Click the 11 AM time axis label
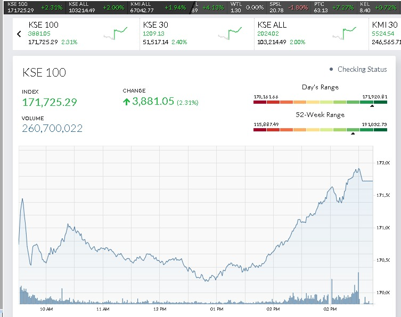 pos(103,309)
